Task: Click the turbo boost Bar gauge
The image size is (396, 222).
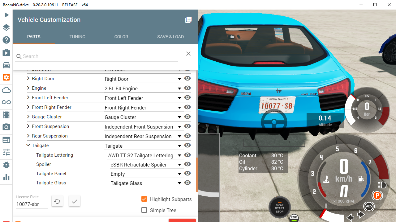Action: point(367,109)
